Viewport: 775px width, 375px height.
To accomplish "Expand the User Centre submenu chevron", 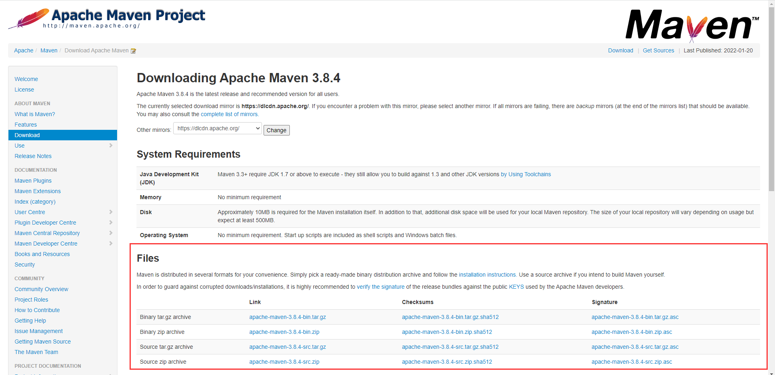I will pyautogui.click(x=111, y=212).
